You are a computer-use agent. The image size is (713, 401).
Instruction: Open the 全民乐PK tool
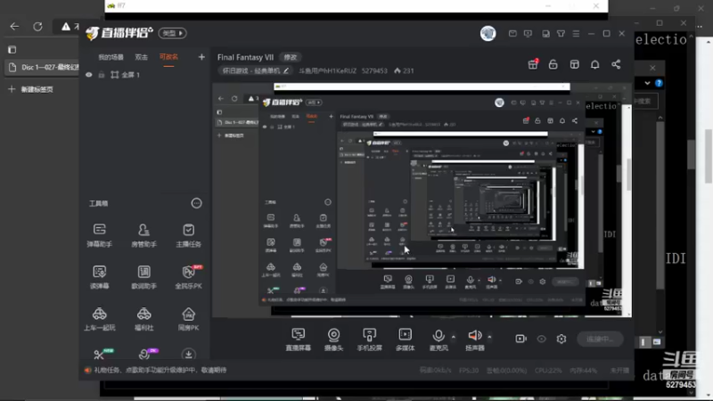coord(188,277)
